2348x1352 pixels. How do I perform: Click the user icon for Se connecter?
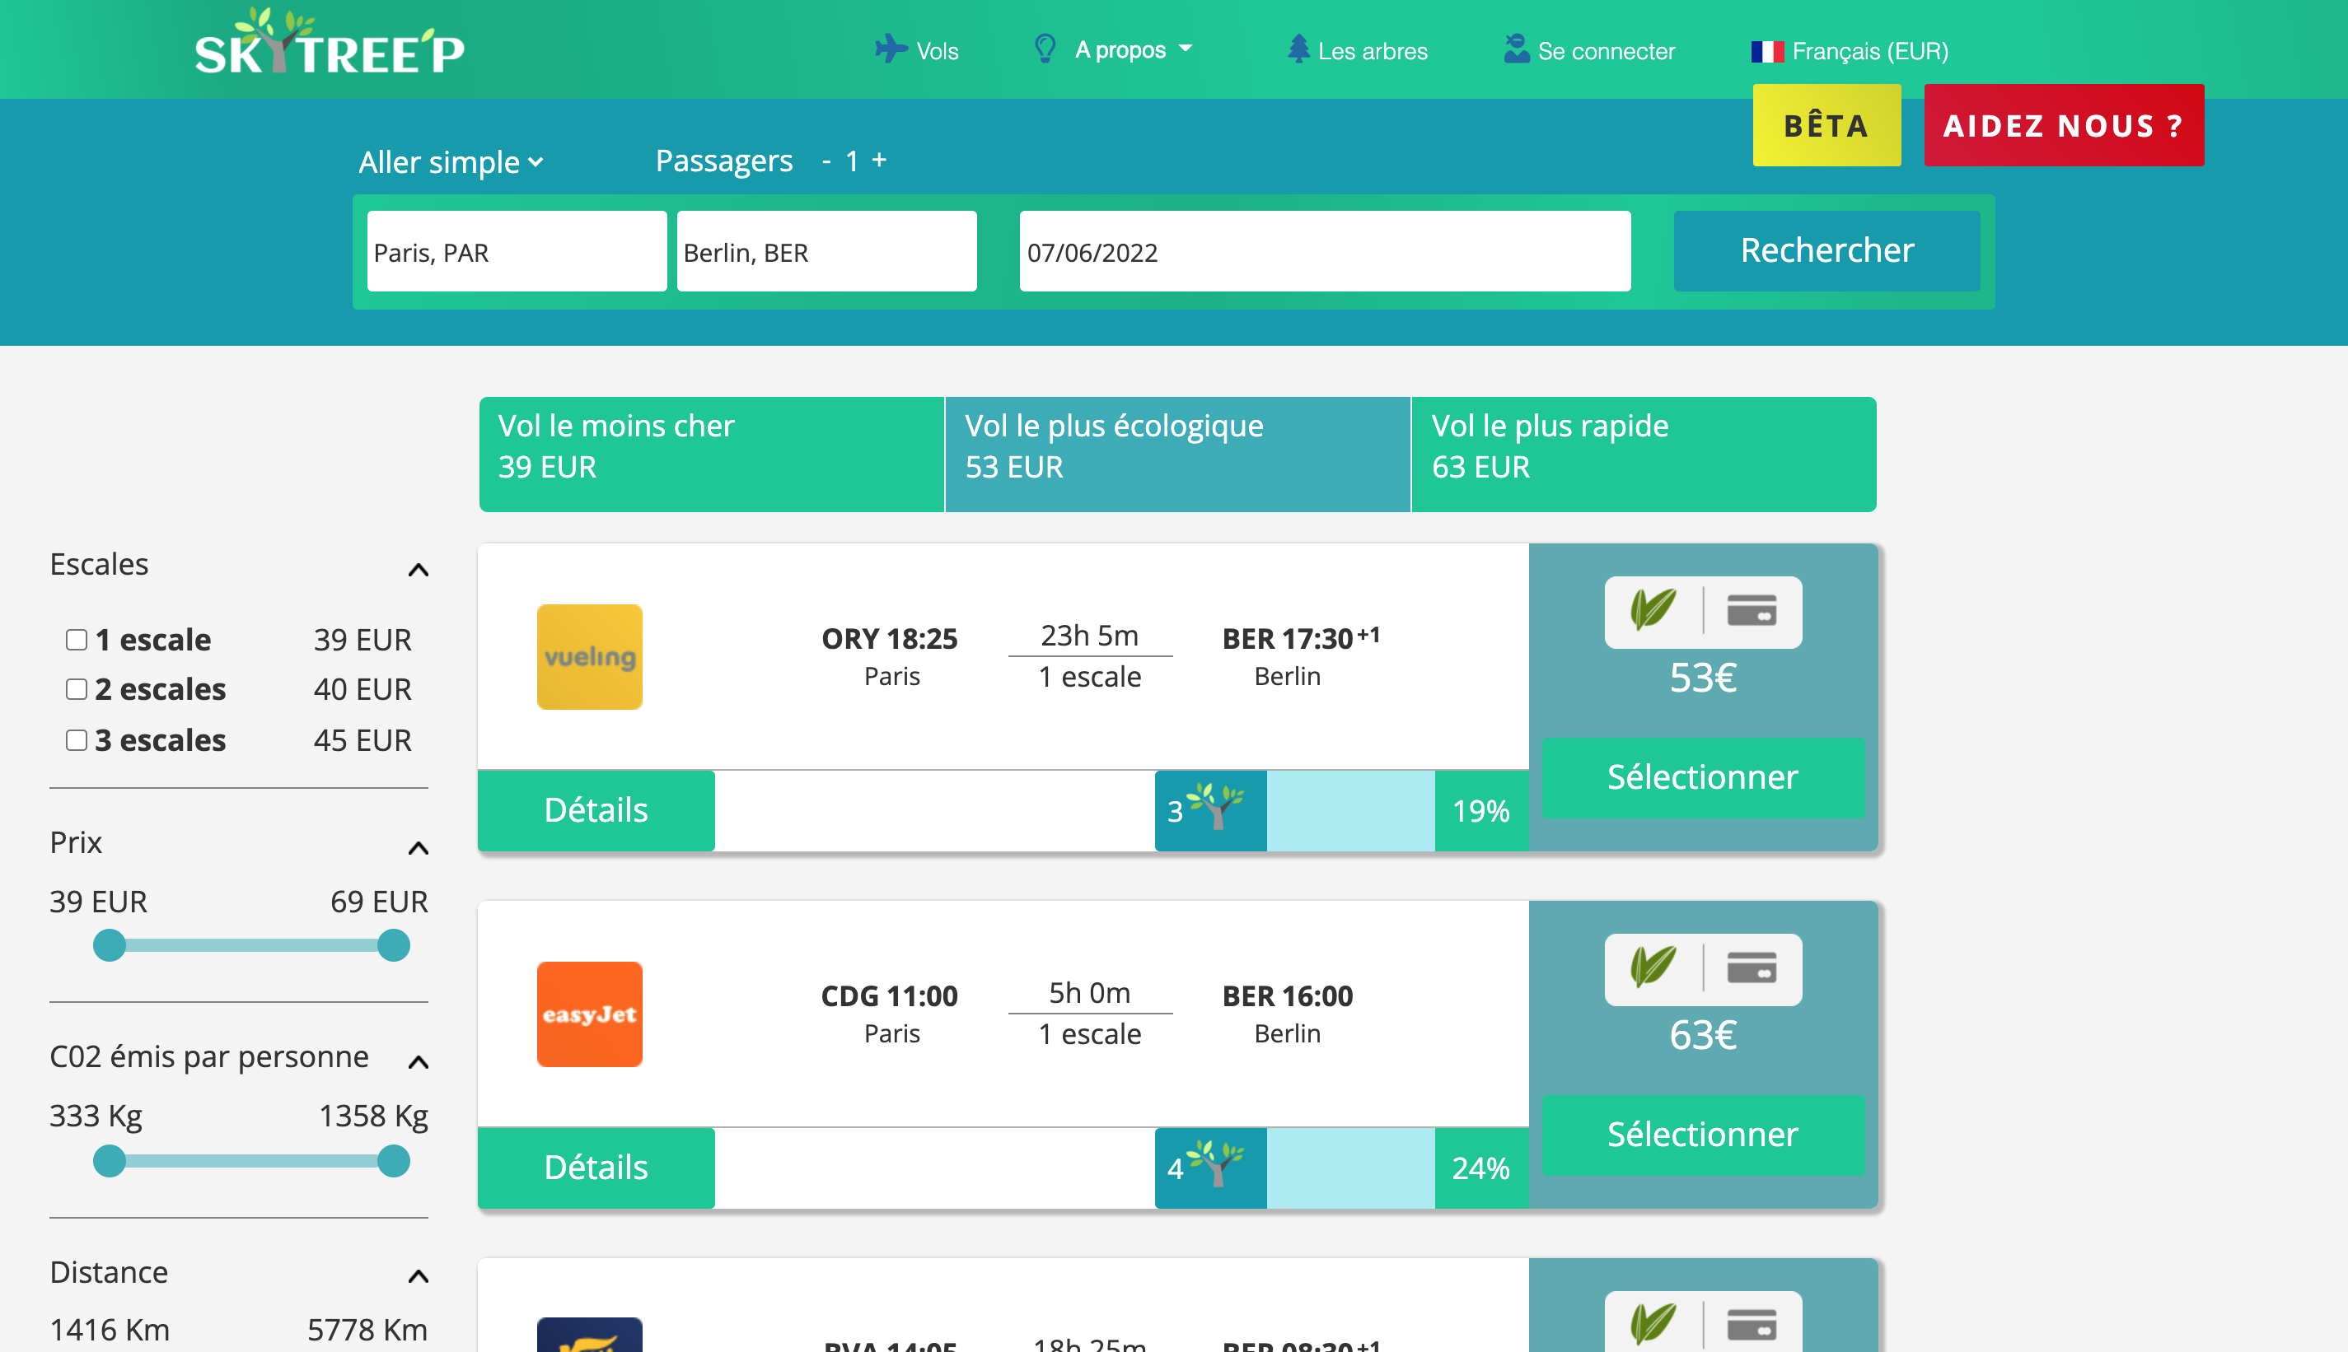tap(1516, 49)
